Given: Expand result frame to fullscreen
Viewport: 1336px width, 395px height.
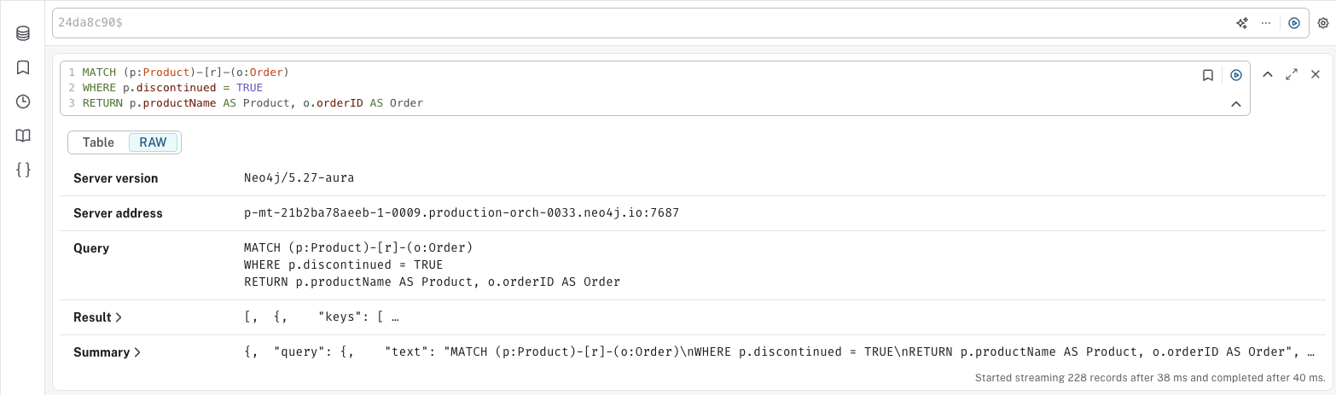Looking at the screenshot, I should tap(1292, 75).
